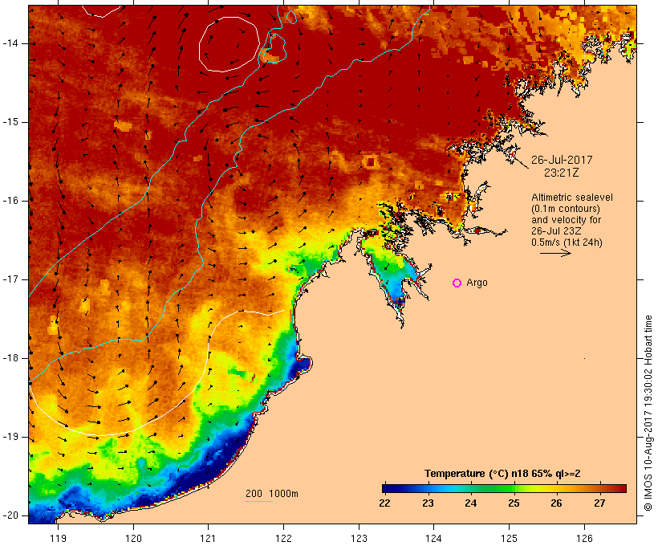The width and height of the screenshot is (658, 546).
Task: Click the 26-Jul-2017 date label
Action: [562, 160]
